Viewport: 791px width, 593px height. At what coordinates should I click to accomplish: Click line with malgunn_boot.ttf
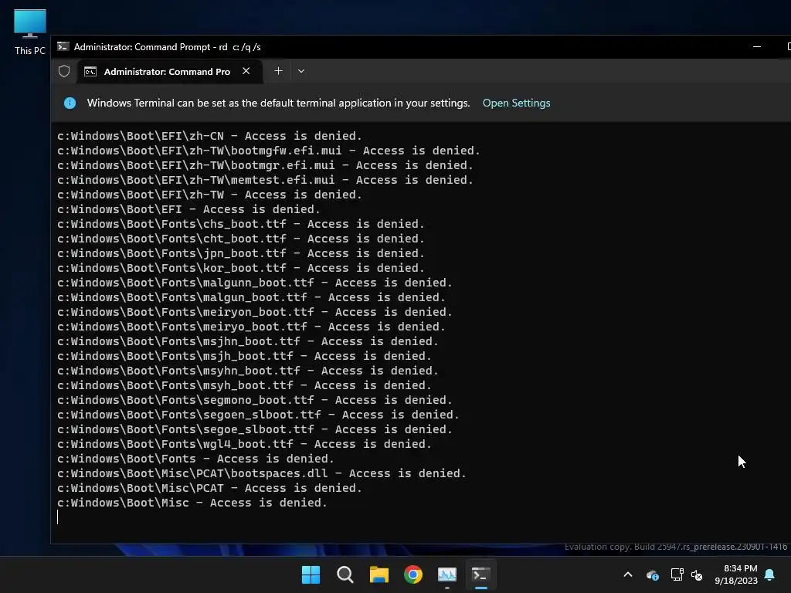255,283
